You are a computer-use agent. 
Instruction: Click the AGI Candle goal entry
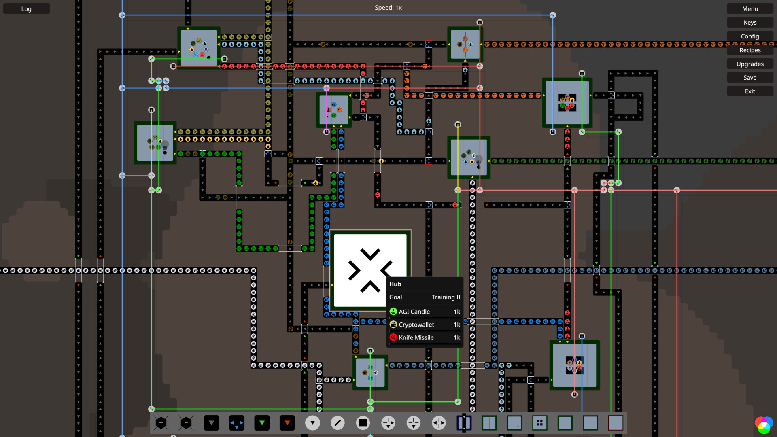414,312
